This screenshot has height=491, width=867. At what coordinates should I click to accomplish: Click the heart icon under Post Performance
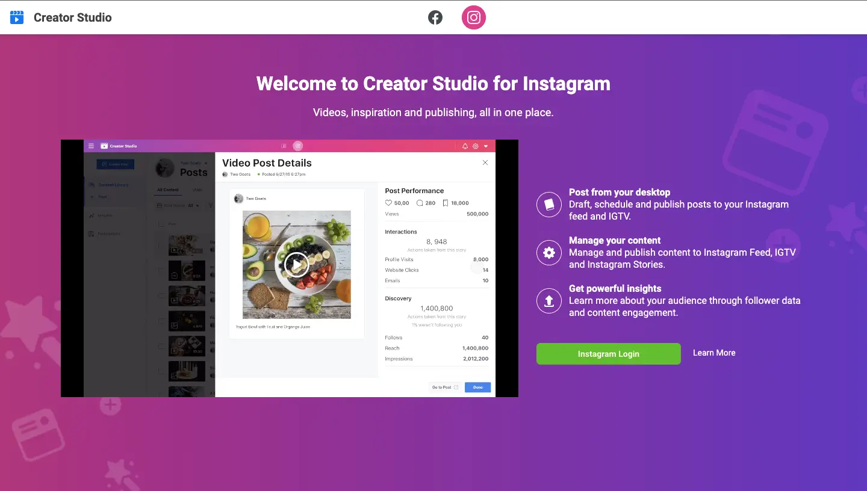pos(388,203)
